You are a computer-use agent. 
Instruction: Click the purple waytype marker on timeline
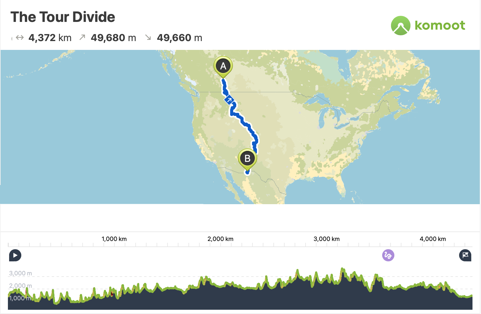pyautogui.click(x=388, y=255)
